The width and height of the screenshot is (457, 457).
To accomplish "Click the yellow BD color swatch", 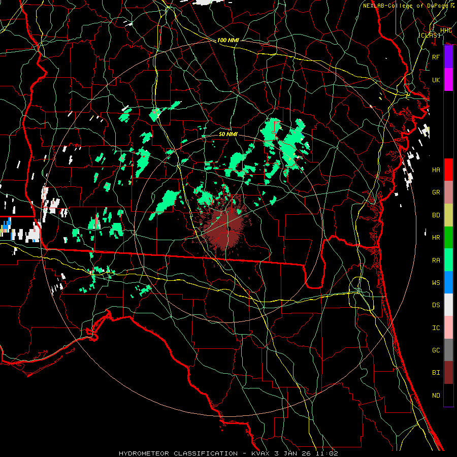I will [x=448, y=215].
